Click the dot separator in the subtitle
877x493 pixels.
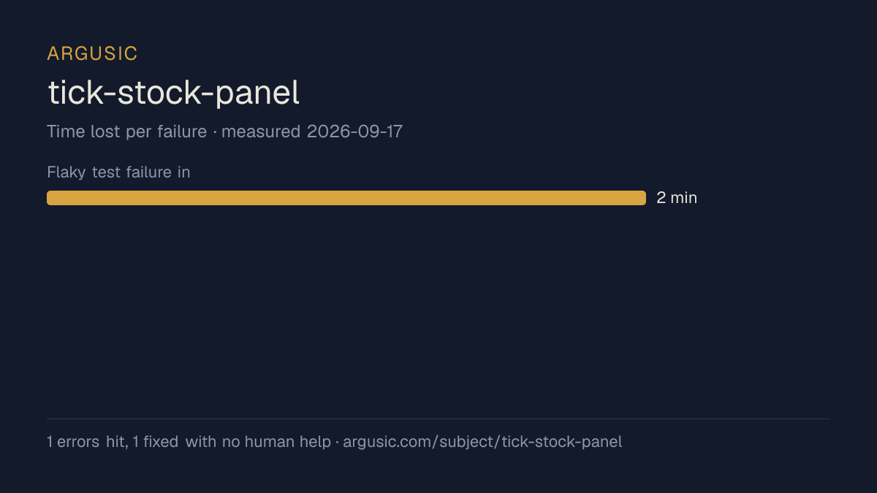click(x=213, y=132)
